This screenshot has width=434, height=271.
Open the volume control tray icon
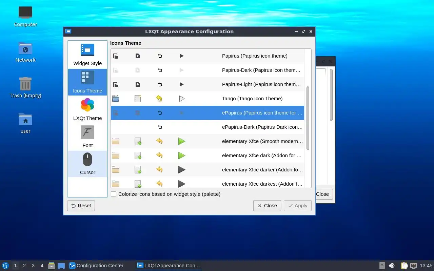click(x=392, y=266)
